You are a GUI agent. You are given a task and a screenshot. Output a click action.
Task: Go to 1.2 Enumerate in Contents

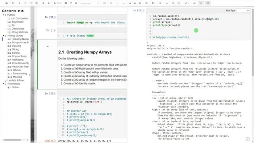(15, 22)
